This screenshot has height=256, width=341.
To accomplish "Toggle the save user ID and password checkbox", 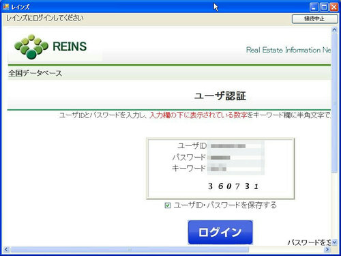I will pyautogui.click(x=168, y=205).
